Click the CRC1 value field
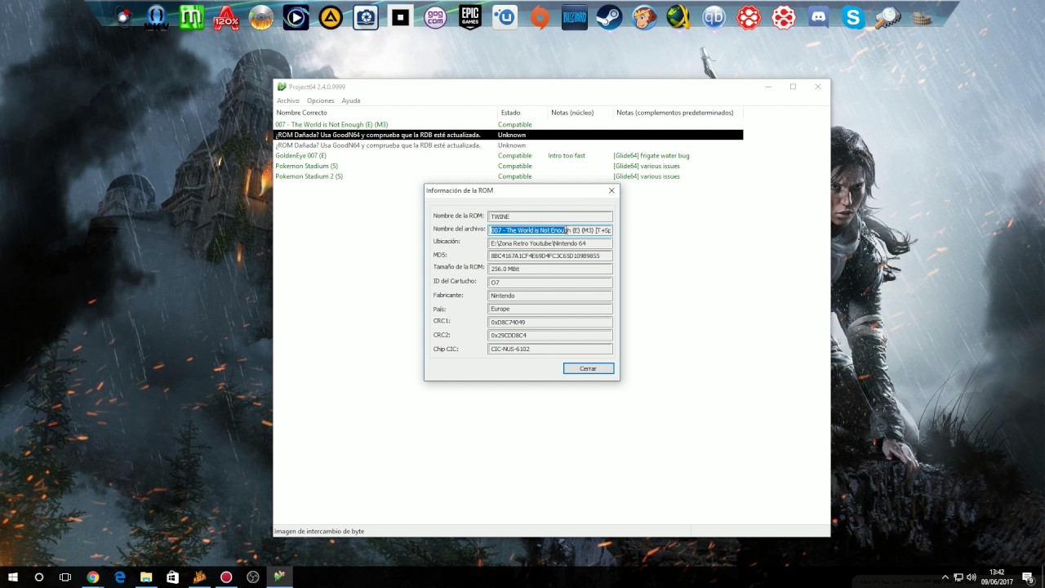This screenshot has width=1045, height=588. (550, 322)
